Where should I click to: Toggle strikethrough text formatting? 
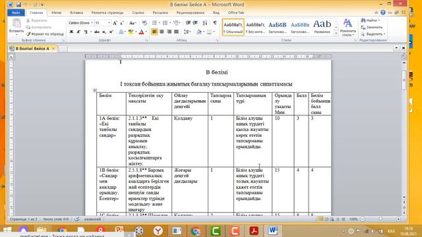click(97, 32)
